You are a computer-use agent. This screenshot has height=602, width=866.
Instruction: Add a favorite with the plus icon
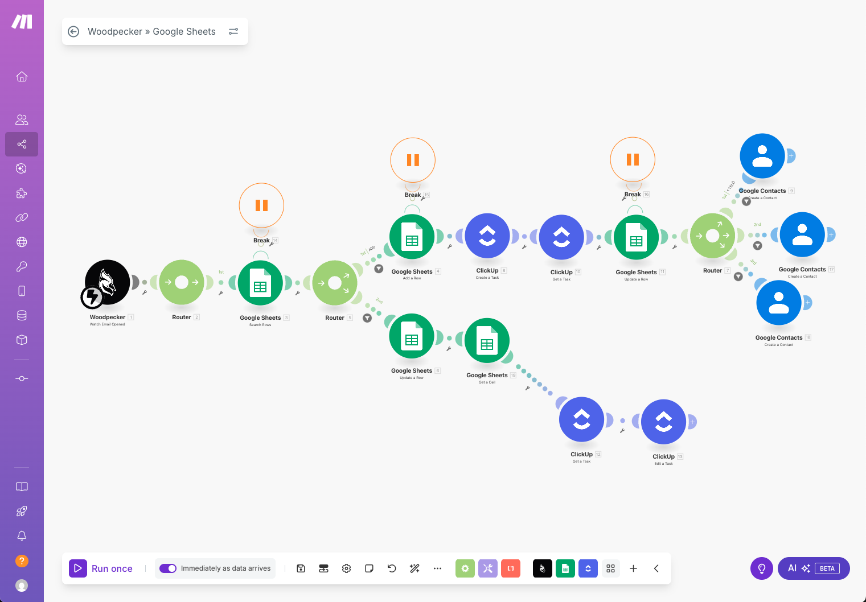(x=633, y=568)
